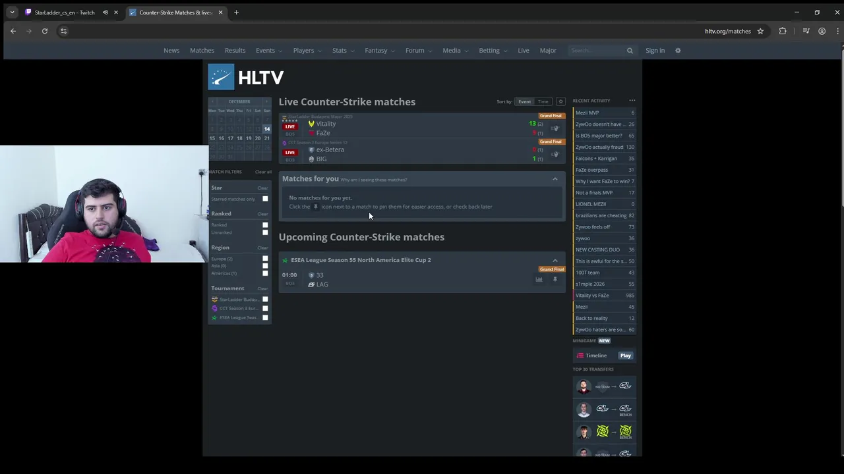Open the stats chart icon for 33 vs LAG
The image size is (844, 474).
539,280
